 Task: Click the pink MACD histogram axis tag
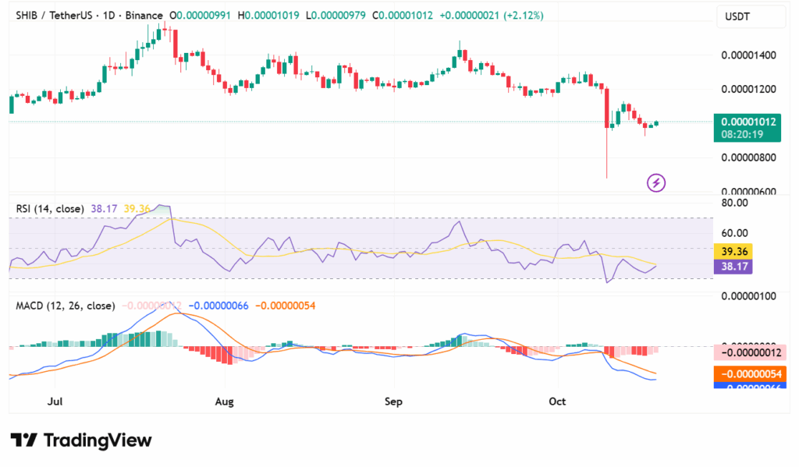748,352
